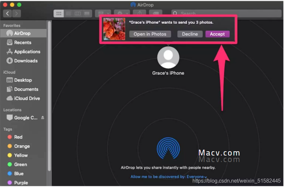Open the group-by arrangement dropdown

pyautogui.click(x=103, y=13)
